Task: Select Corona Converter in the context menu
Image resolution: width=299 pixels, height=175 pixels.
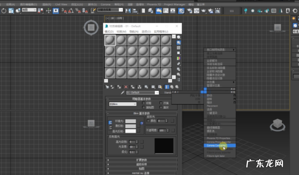Action: click(220, 146)
